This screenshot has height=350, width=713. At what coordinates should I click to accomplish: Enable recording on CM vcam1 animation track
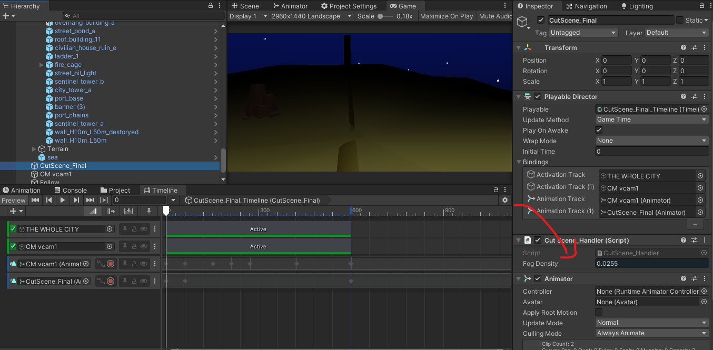pyautogui.click(x=111, y=264)
